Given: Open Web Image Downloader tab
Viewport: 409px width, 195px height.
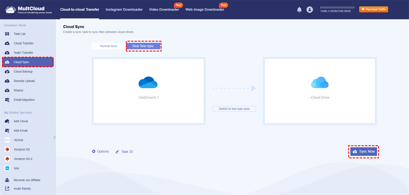Looking at the screenshot, I should pyautogui.click(x=205, y=10).
